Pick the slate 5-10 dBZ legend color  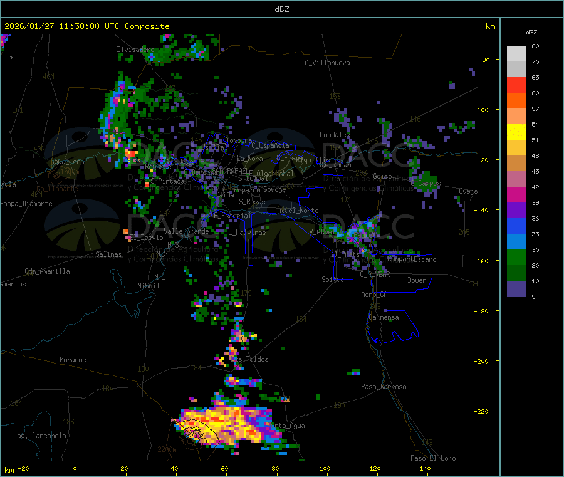pyautogui.click(x=516, y=289)
